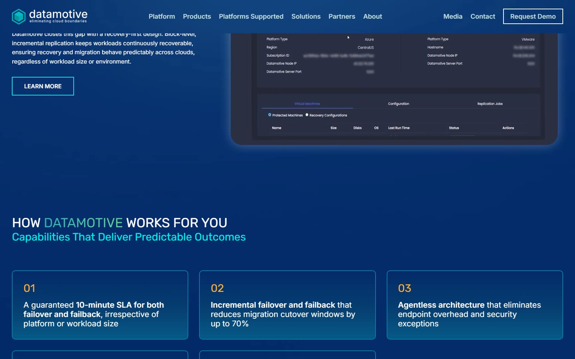Image resolution: width=575 pixels, height=359 pixels.
Task: Select the Recovery Configurations radio button
Action: pos(307,115)
